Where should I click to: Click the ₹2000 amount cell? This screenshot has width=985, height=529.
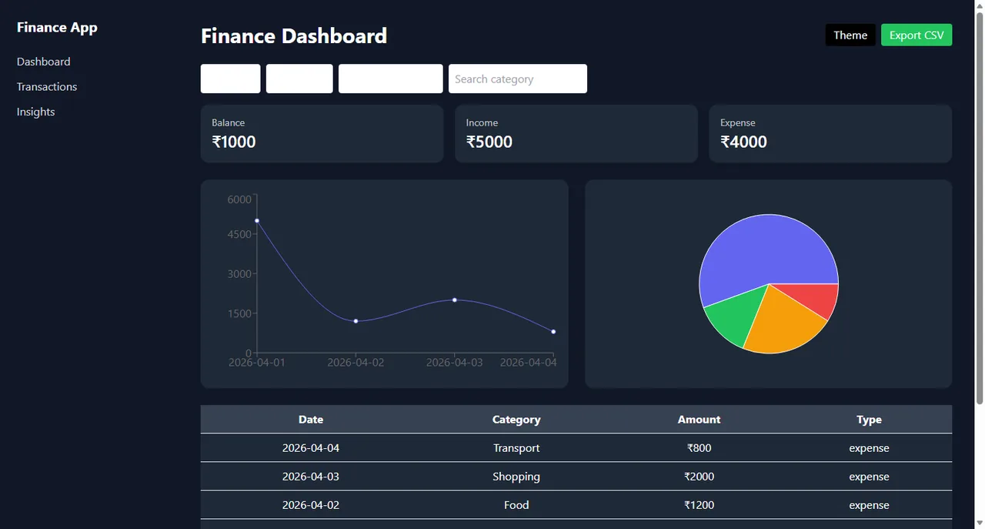699,477
